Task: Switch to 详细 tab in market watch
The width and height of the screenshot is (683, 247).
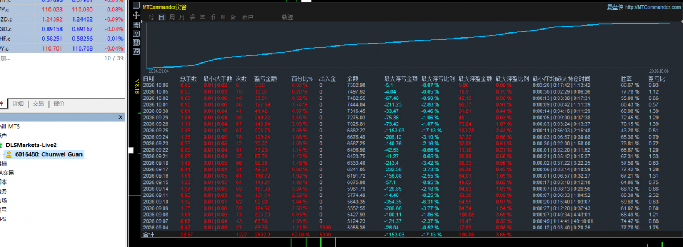Action: pyautogui.click(x=18, y=103)
